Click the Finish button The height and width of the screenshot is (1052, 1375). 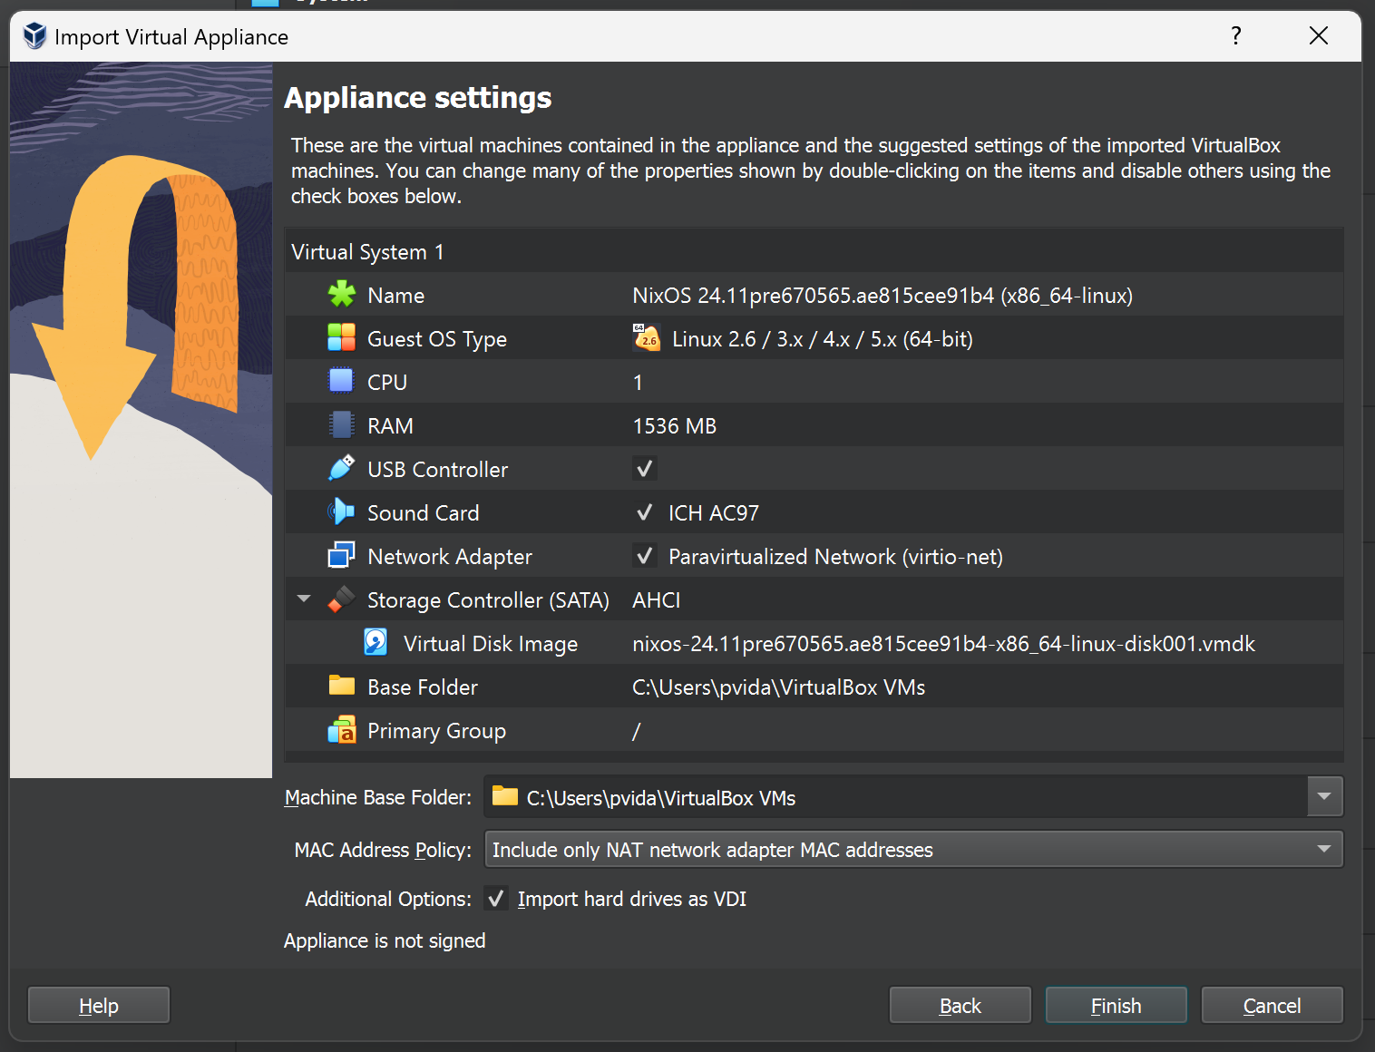(1117, 1006)
